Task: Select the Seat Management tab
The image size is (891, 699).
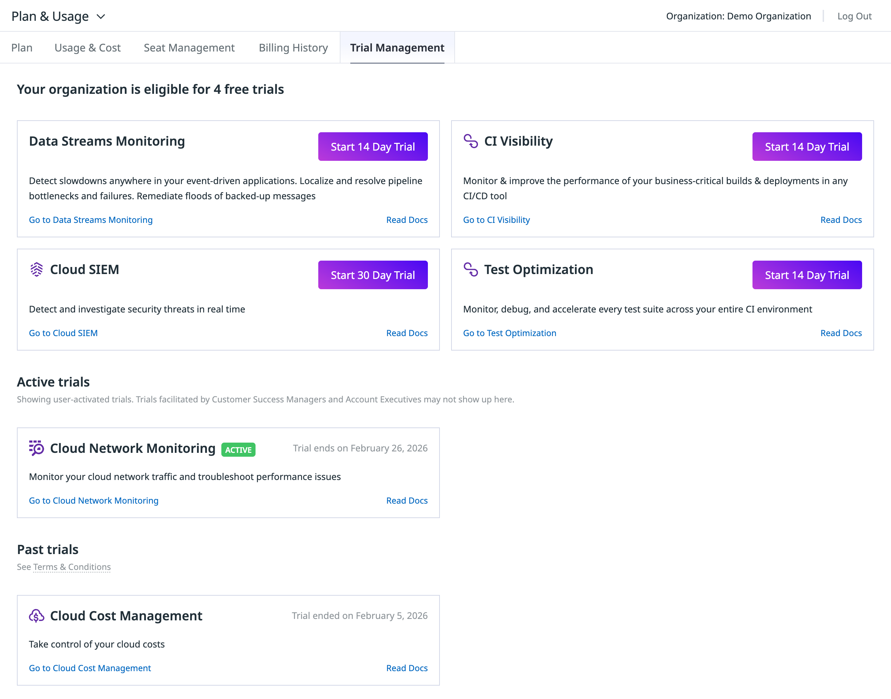Action: [x=189, y=48]
